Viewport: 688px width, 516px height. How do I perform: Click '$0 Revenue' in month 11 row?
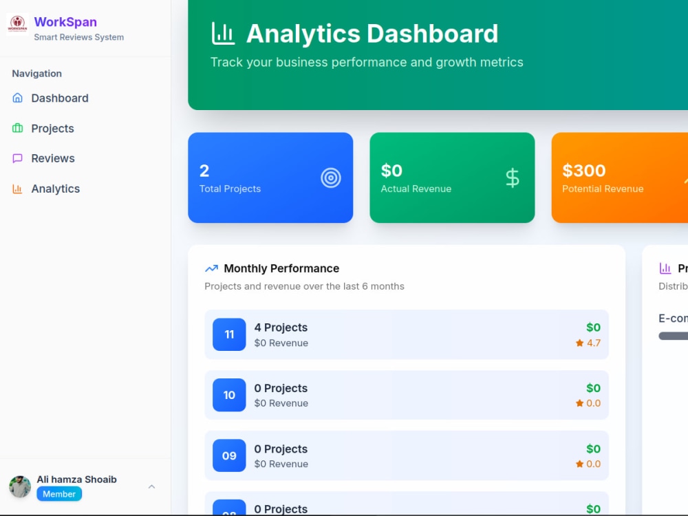281,343
